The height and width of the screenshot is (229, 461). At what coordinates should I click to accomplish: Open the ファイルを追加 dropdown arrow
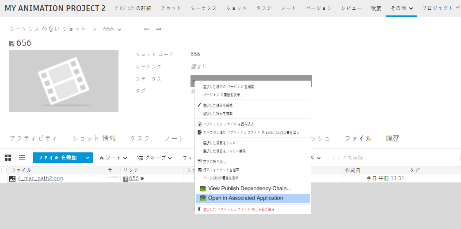click(88, 158)
